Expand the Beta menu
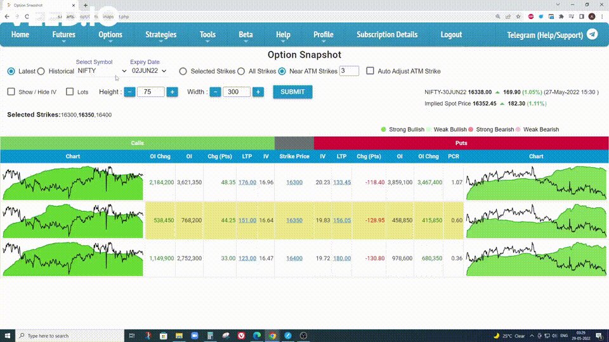The width and height of the screenshot is (609, 342). click(246, 34)
